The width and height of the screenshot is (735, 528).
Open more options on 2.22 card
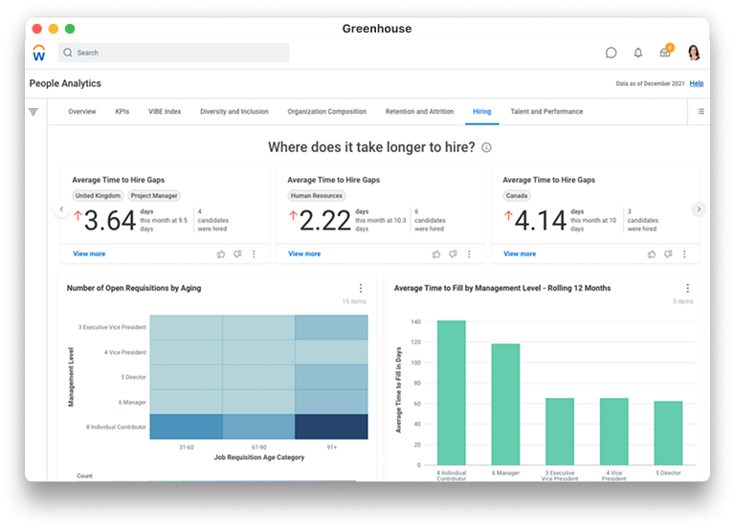(x=469, y=253)
